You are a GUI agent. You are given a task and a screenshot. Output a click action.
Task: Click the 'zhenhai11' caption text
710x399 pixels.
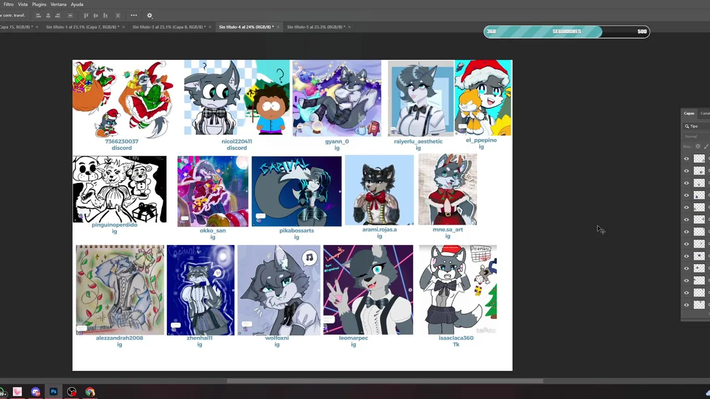(200, 338)
